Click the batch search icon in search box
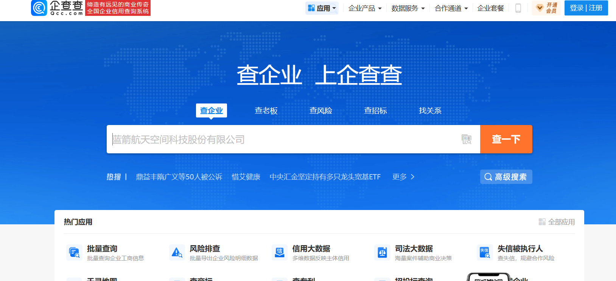The height and width of the screenshot is (281, 616). [467, 139]
